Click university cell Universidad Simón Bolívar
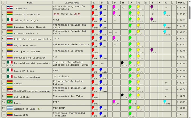Screen dimensions: 191x118 point(72,45)
